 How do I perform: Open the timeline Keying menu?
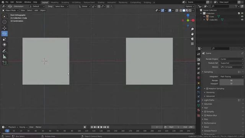23,127
